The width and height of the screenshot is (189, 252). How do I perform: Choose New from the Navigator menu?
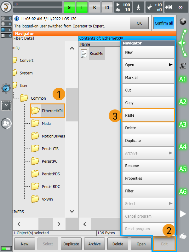coord(148,52)
